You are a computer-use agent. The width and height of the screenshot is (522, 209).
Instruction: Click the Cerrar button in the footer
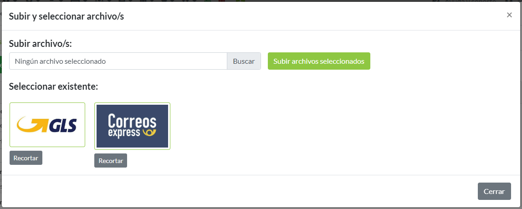[x=494, y=191]
